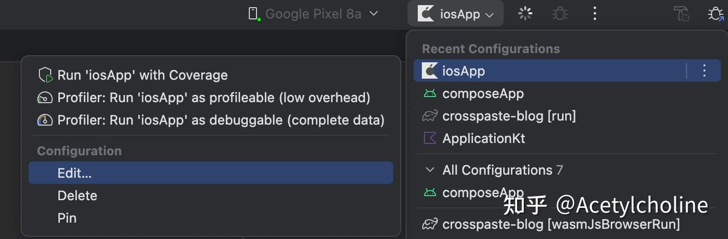Select Edit... in the Configuration menu
The height and width of the screenshot is (239, 728).
coord(211,173)
